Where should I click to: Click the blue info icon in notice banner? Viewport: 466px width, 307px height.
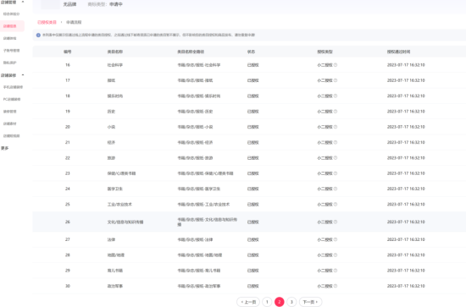point(38,35)
